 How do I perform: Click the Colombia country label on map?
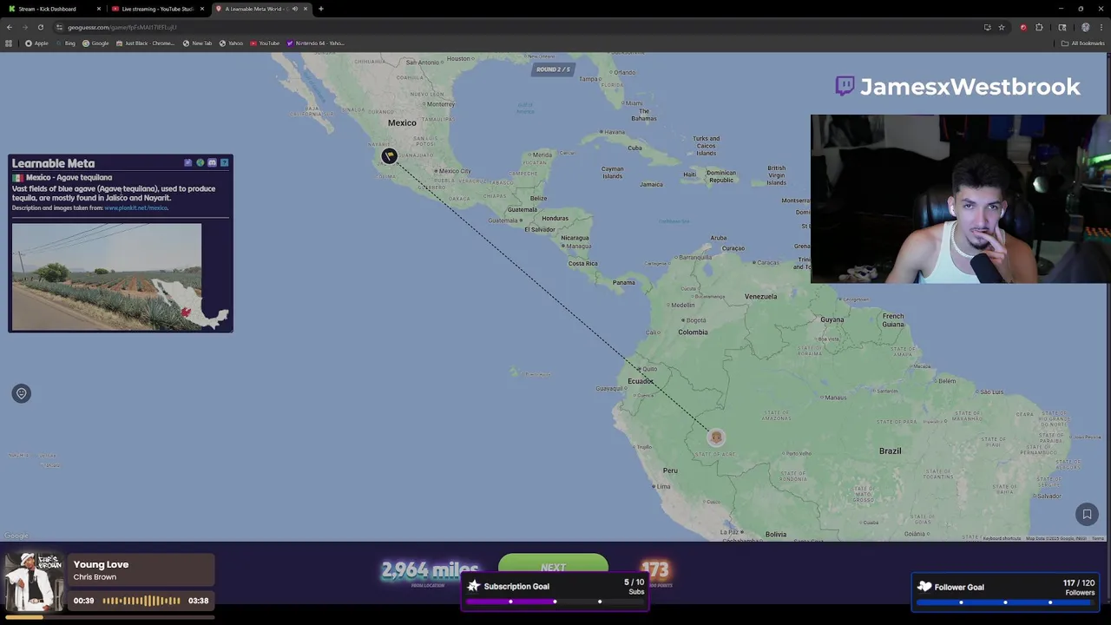click(x=693, y=332)
